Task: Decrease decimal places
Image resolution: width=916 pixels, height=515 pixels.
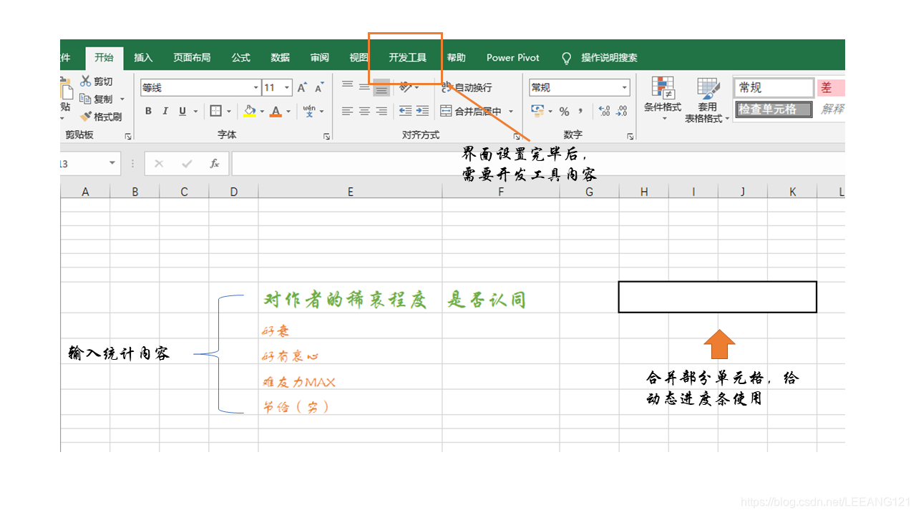Action: click(622, 111)
